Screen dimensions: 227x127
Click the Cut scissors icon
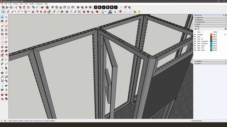(16, 7)
